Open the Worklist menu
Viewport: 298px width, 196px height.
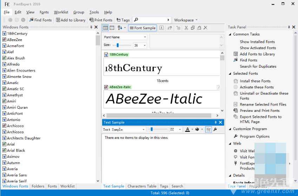(61, 12)
